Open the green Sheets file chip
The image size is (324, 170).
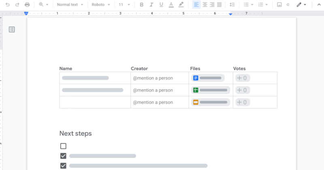pos(209,90)
